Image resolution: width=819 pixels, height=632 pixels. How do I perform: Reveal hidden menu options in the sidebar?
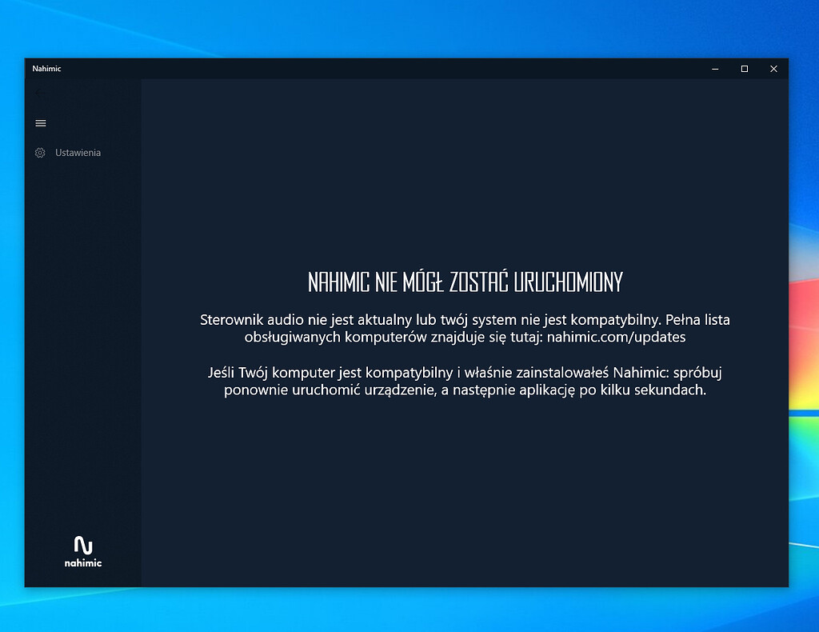point(40,122)
